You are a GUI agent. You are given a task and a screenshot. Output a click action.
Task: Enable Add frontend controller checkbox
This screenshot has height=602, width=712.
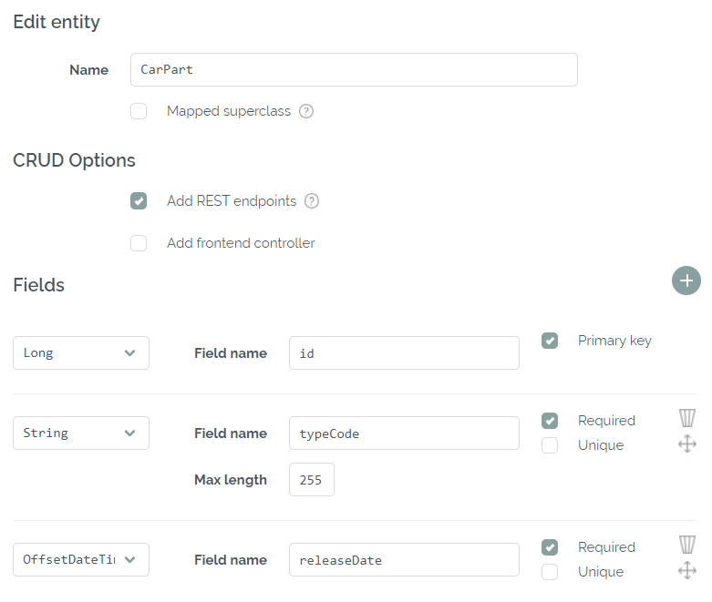click(139, 243)
